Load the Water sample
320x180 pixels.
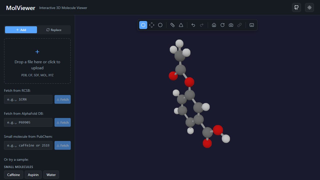tap(51, 174)
